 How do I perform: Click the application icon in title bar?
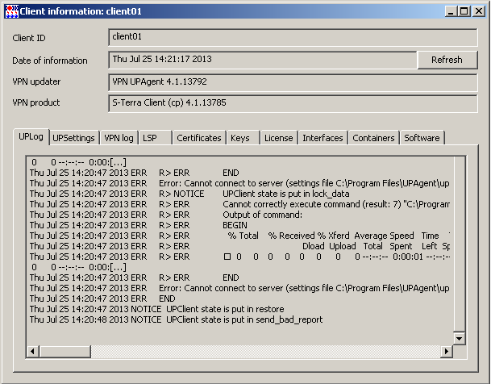pos(11,11)
